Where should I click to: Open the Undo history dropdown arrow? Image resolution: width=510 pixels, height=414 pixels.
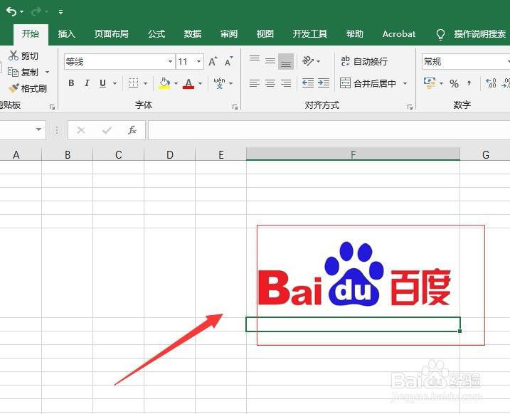point(22,12)
